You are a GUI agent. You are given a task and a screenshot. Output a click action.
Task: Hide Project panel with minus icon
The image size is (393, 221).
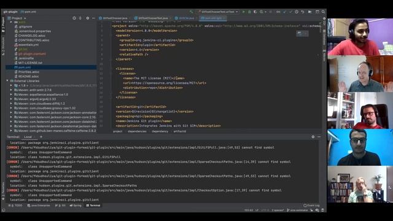tap(93, 18)
